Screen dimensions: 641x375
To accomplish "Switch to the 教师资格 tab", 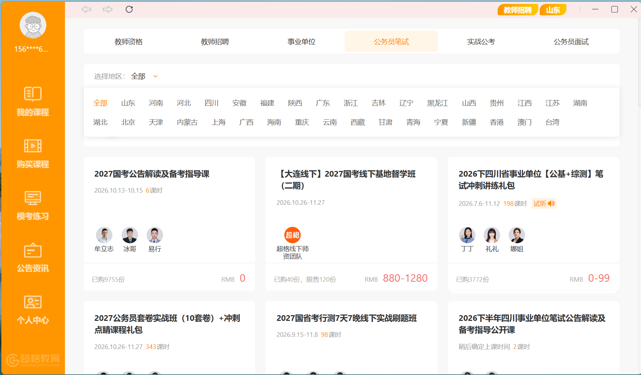I will [128, 42].
